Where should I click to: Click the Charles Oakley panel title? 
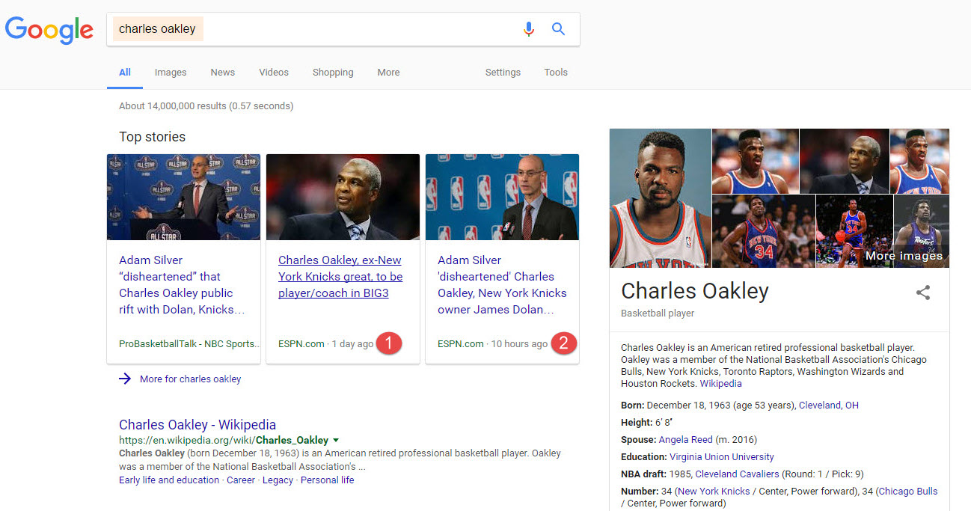pyautogui.click(x=695, y=291)
